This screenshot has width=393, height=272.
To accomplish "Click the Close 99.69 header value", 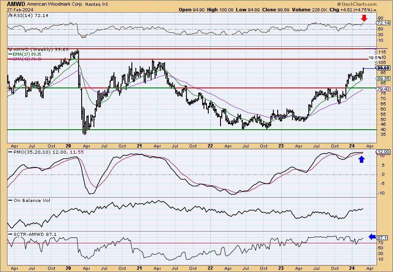I will click(276, 10).
